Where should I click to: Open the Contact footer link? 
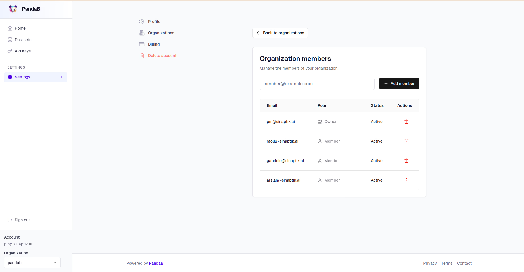[x=464, y=263]
